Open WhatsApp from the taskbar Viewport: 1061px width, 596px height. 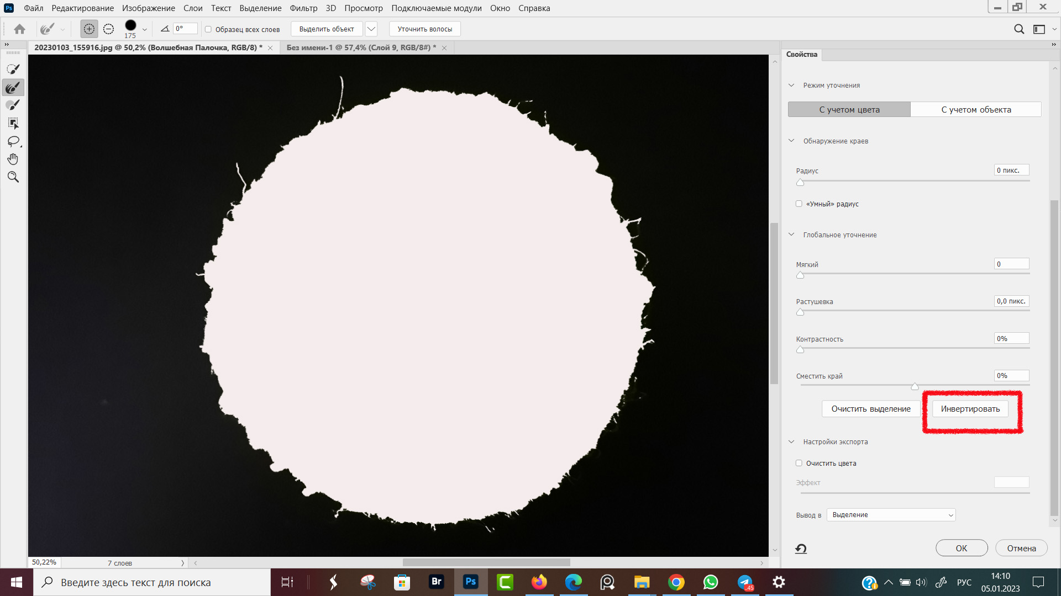tap(710, 582)
